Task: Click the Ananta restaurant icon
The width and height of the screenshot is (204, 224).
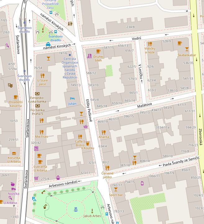Action: [x=103, y=132]
